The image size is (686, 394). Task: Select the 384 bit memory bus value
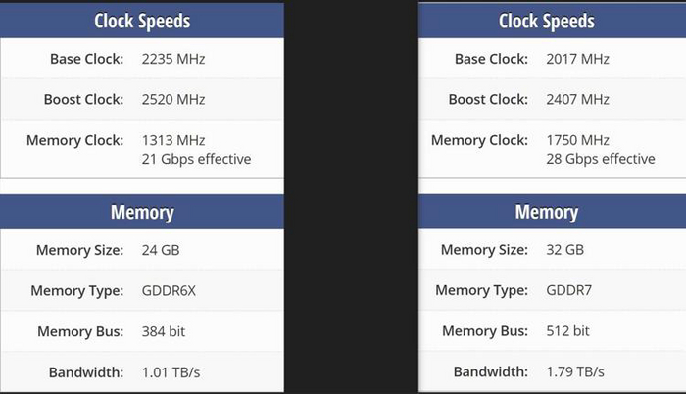coord(164,331)
